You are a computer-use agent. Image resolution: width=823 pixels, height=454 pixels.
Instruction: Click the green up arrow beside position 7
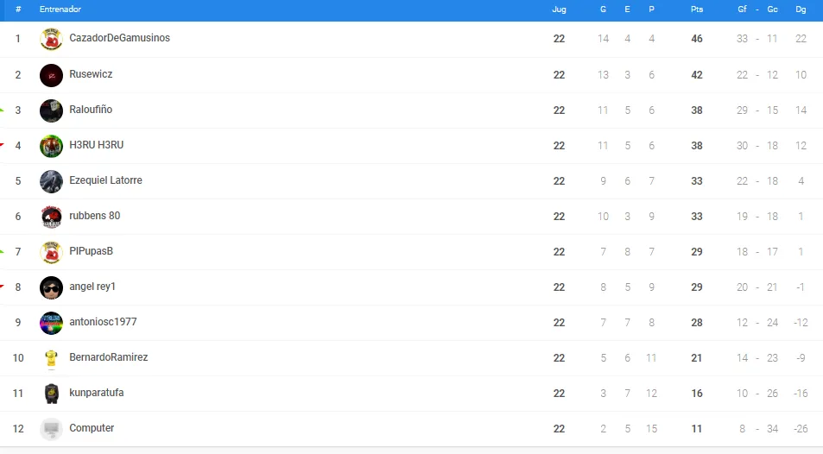2,252
